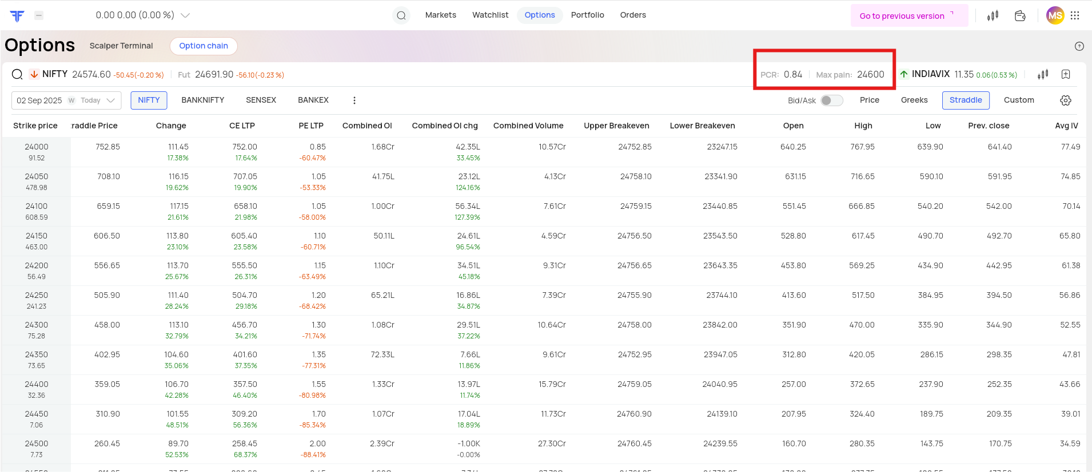Click the Upper Breakeven column header
1092x472 pixels.
pyautogui.click(x=616, y=126)
